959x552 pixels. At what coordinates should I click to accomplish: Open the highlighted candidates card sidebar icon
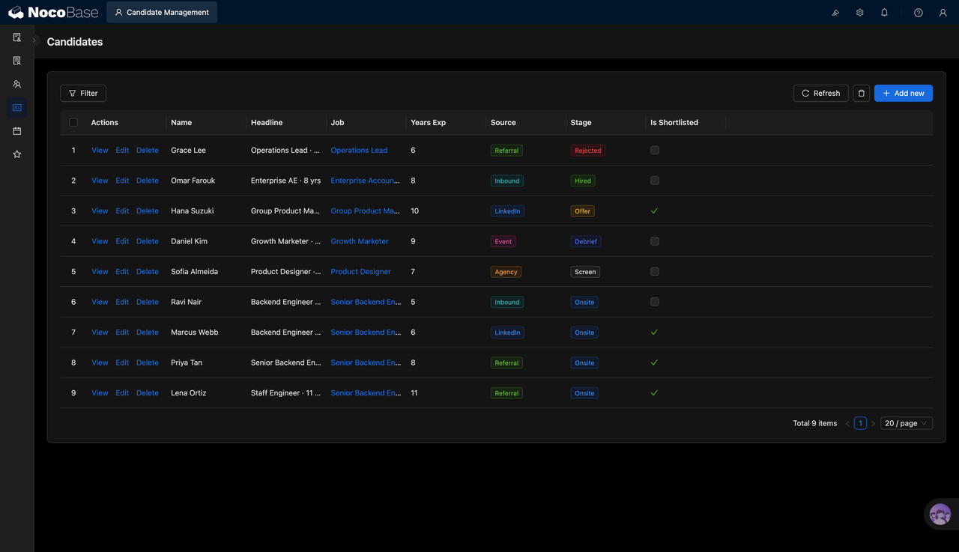(16, 107)
